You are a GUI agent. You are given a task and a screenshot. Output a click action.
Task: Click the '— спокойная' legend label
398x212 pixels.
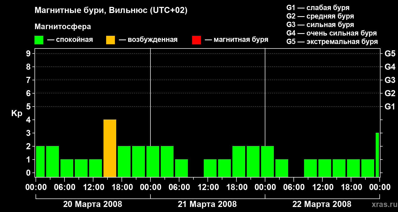(x=70, y=40)
